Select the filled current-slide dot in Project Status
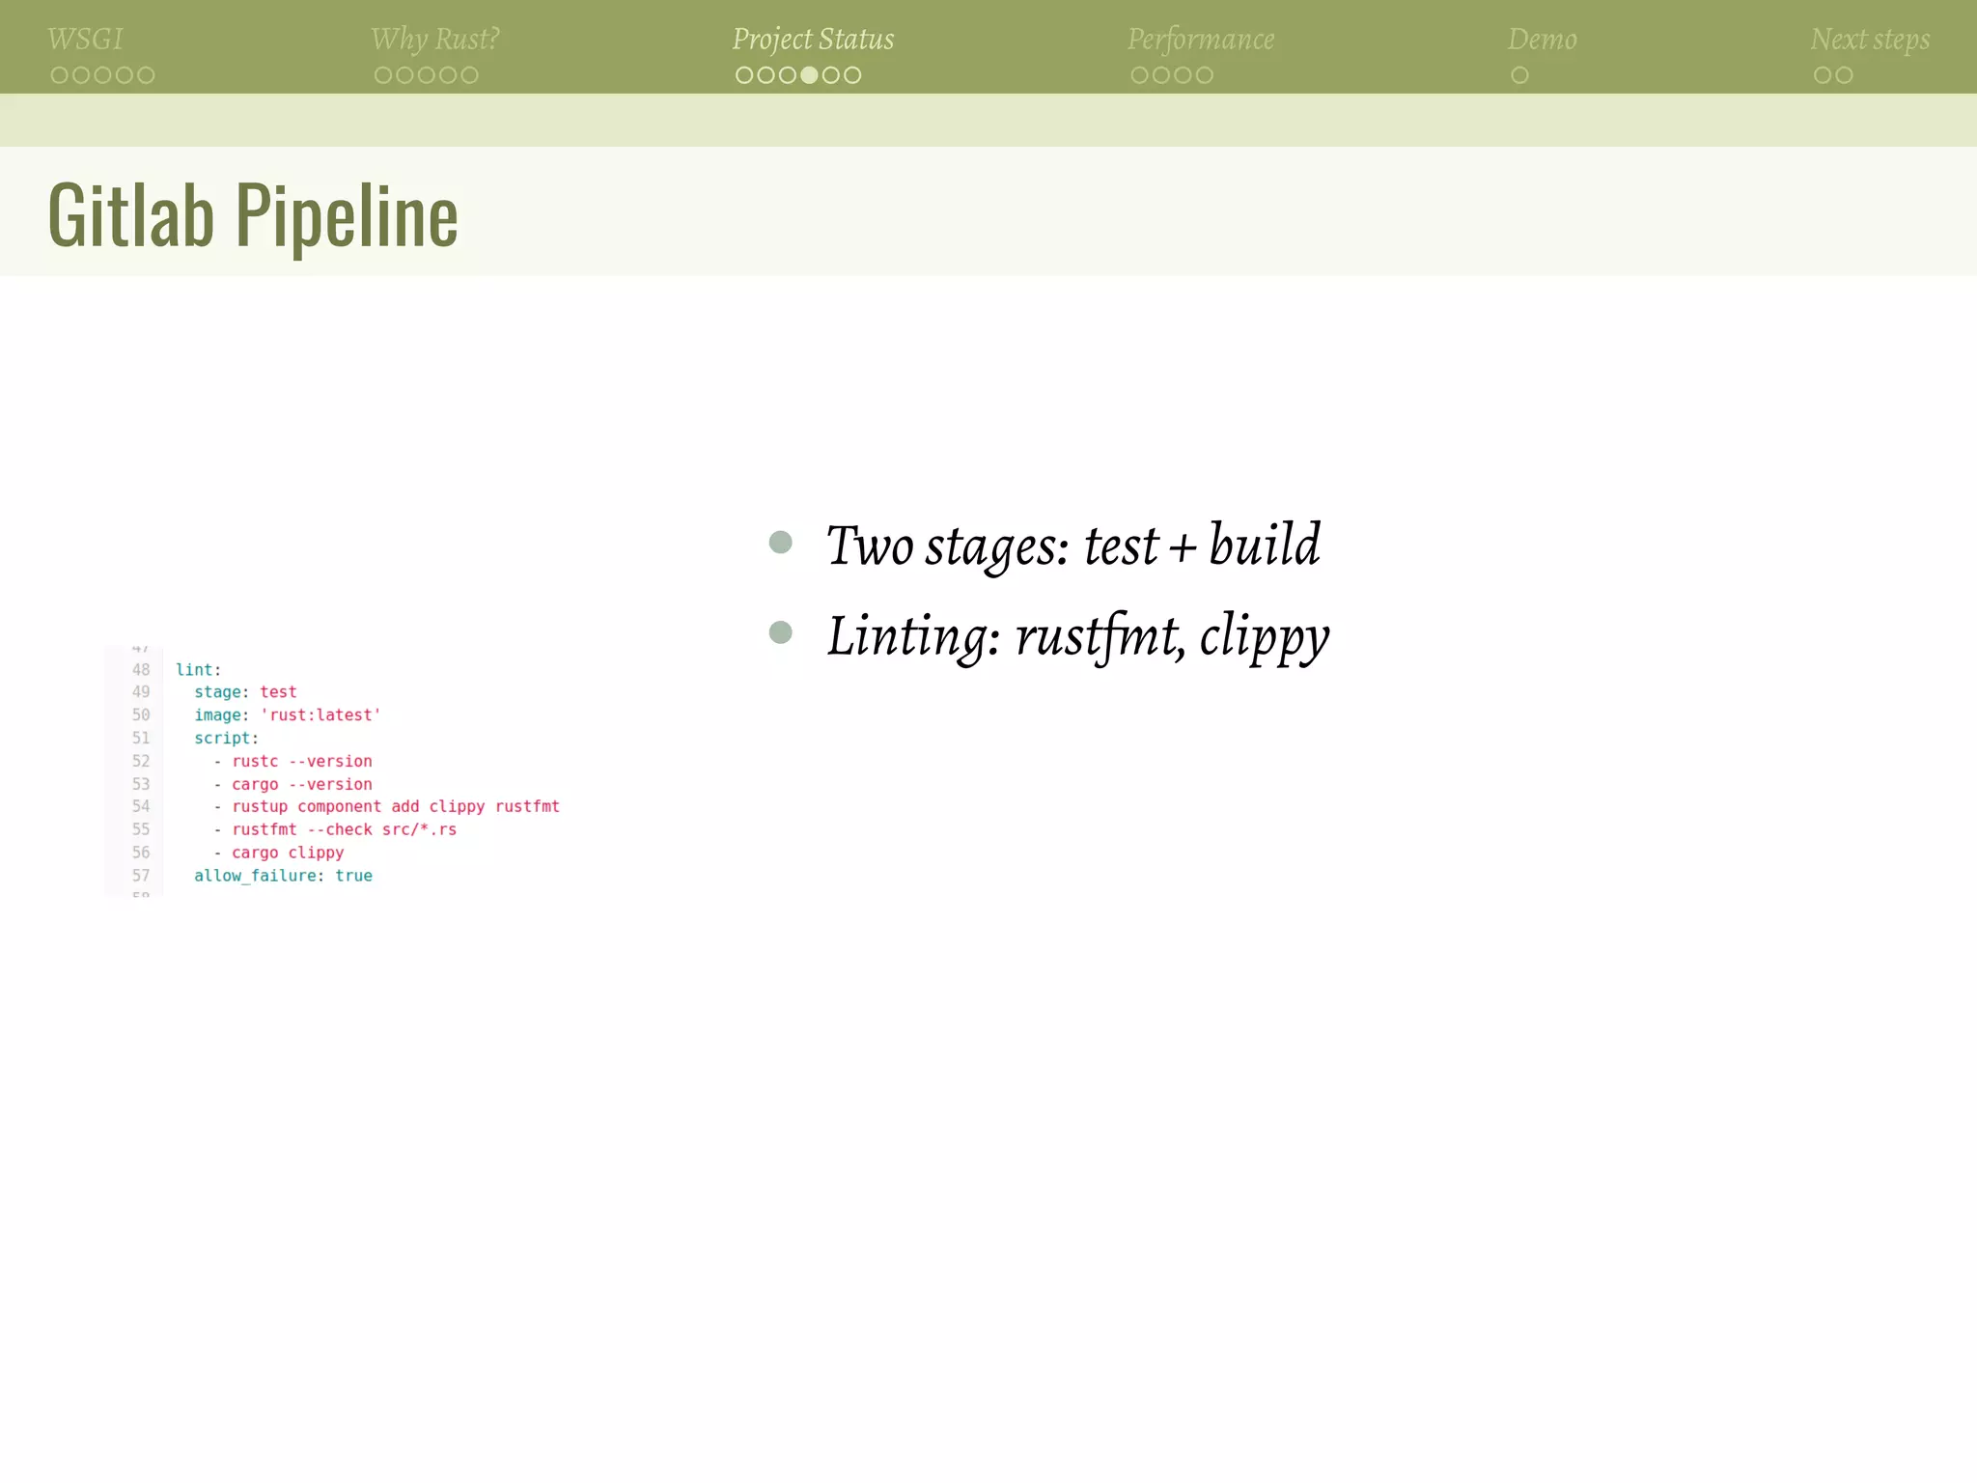Image resolution: width=1977 pixels, height=1483 pixels. (809, 75)
